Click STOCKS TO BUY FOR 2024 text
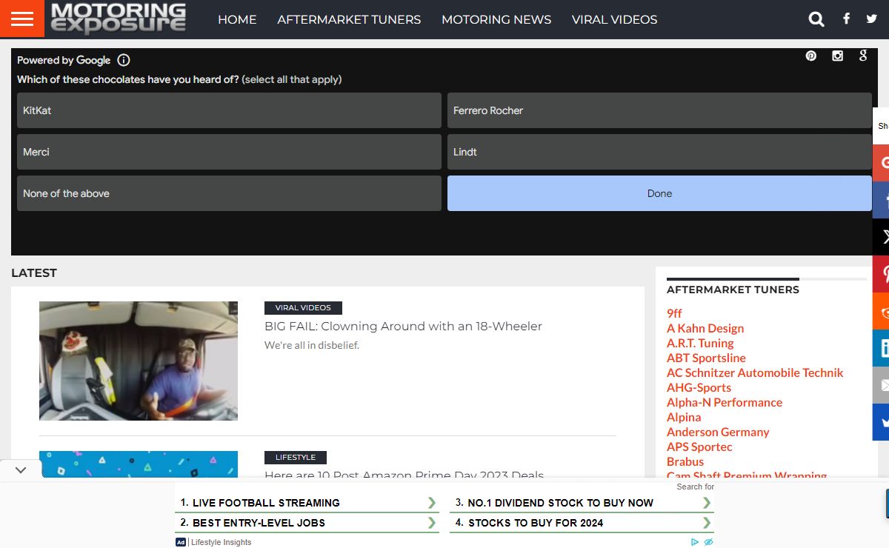The image size is (889, 548). tap(536, 523)
